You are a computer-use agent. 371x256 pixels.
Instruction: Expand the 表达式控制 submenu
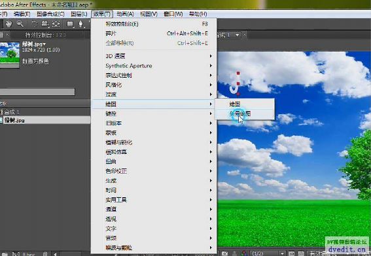click(x=154, y=75)
